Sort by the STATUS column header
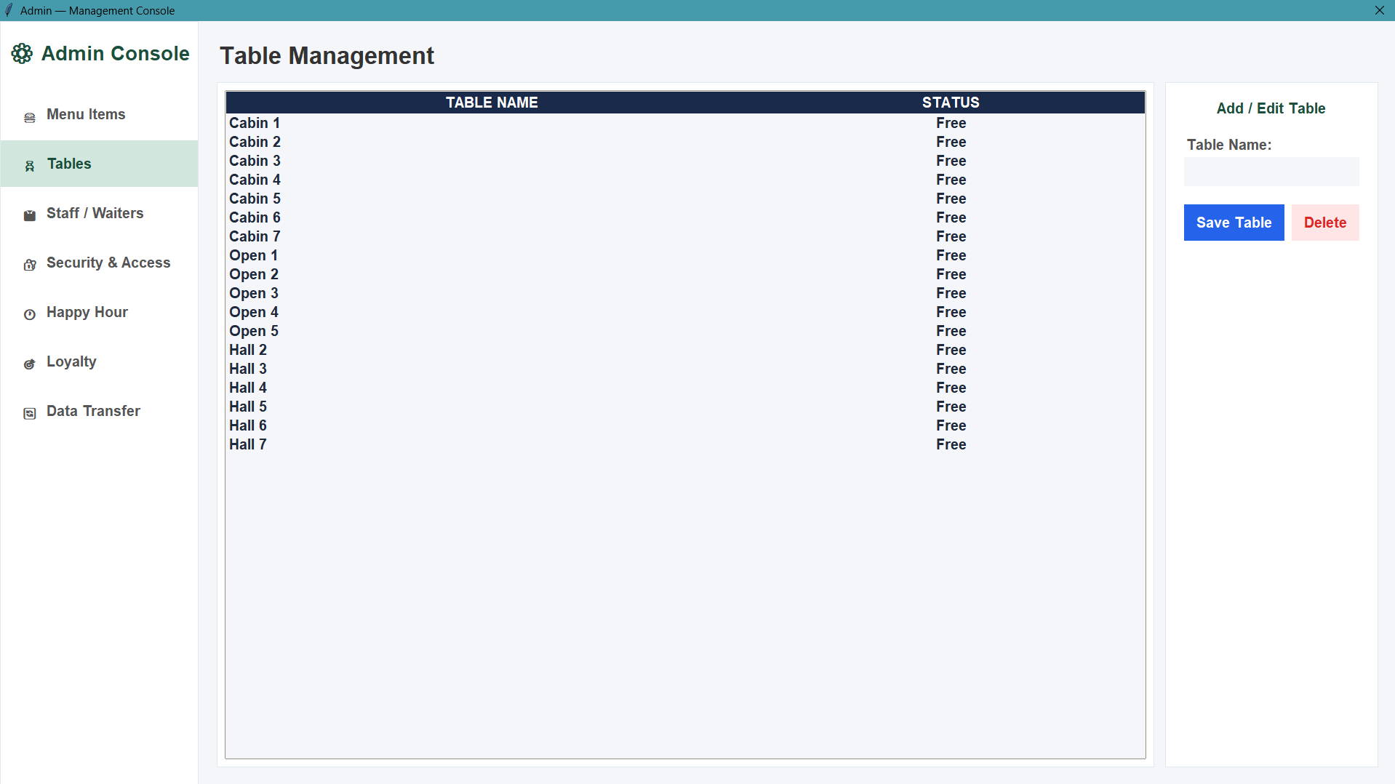The height and width of the screenshot is (784, 1395). pos(951,103)
